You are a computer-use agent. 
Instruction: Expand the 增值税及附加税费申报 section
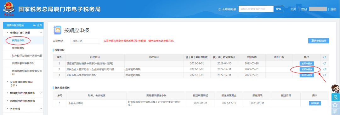click(x=41, y=93)
